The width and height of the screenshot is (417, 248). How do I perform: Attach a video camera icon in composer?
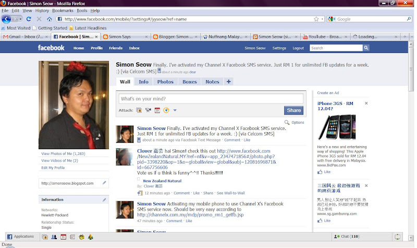tap(148, 110)
